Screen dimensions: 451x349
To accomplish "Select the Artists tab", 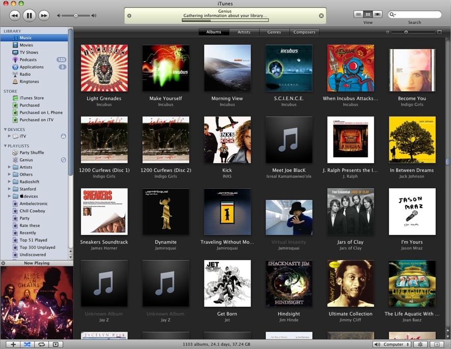I will 244,32.
